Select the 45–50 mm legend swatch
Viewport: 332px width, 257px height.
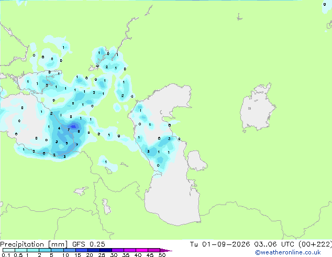click(x=154, y=250)
